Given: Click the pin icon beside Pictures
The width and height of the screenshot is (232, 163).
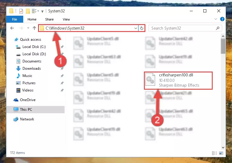Looking at the screenshot, I should [62, 83].
